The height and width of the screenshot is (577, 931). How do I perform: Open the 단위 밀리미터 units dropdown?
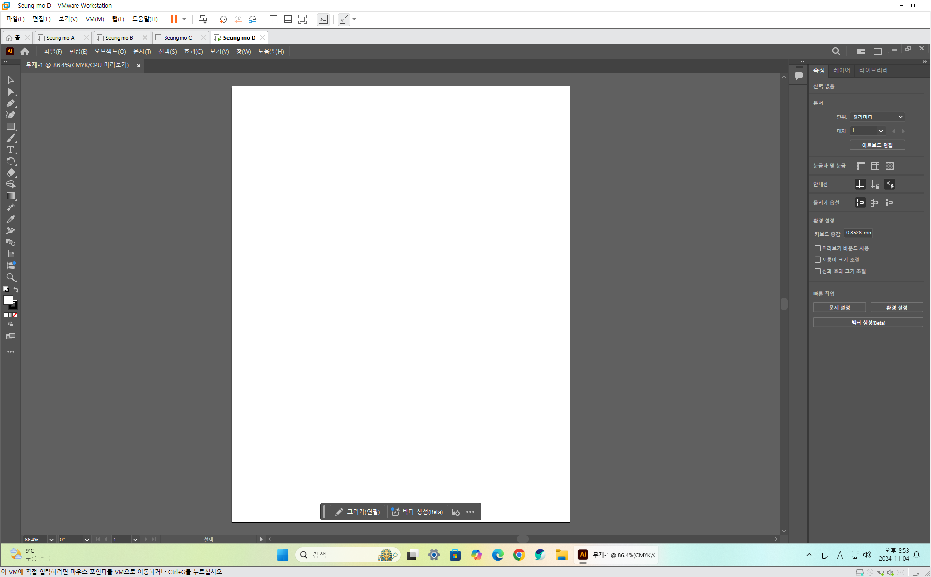pyautogui.click(x=877, y=117)
